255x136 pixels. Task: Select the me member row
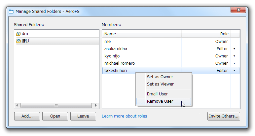[x=171, y=42]
